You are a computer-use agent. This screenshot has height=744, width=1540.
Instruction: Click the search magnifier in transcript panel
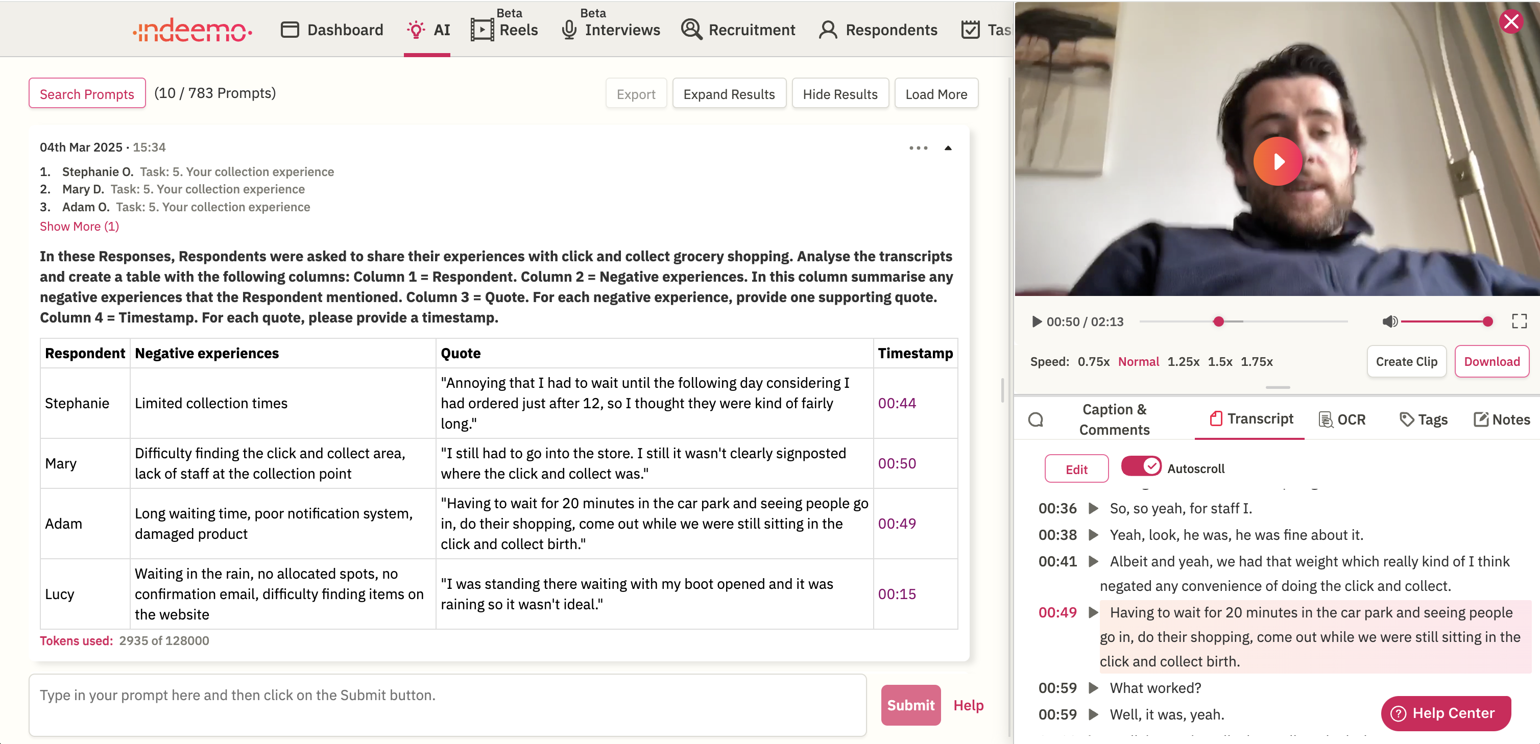coord(1036,419)
